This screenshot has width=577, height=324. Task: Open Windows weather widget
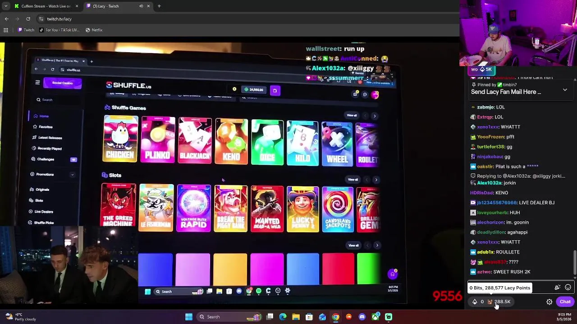click(x=21, y=317)
